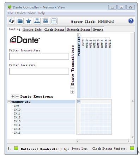Click the Filter Transmitters text field
The width and height of the screenshot is (140, 157).
tap(39, 56)
